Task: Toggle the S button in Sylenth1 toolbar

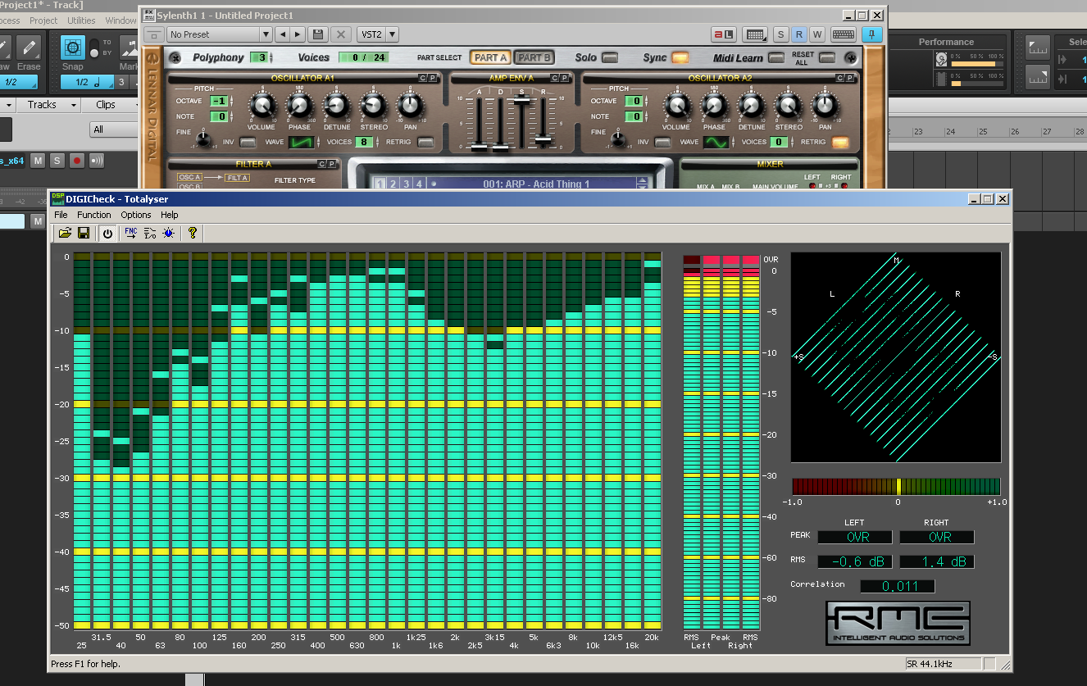Action: click(780, 34)
